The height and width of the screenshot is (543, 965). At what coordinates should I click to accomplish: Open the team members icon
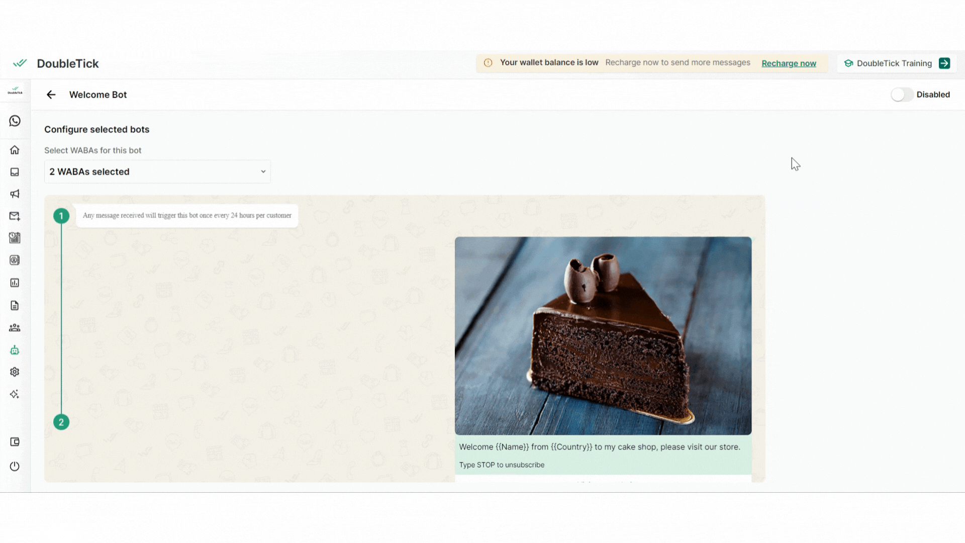click(15, 328)
